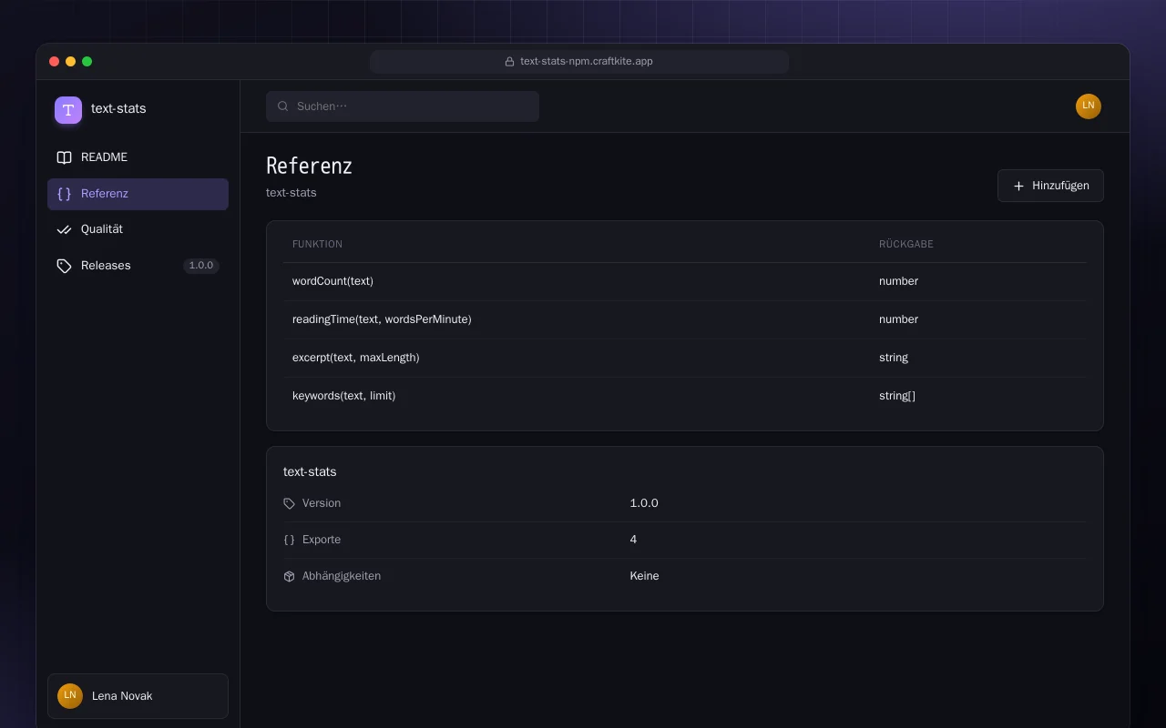Screen dimensions: 1166x728
Task: Select the curly braces Referenz icon
Action: [64, 194]
